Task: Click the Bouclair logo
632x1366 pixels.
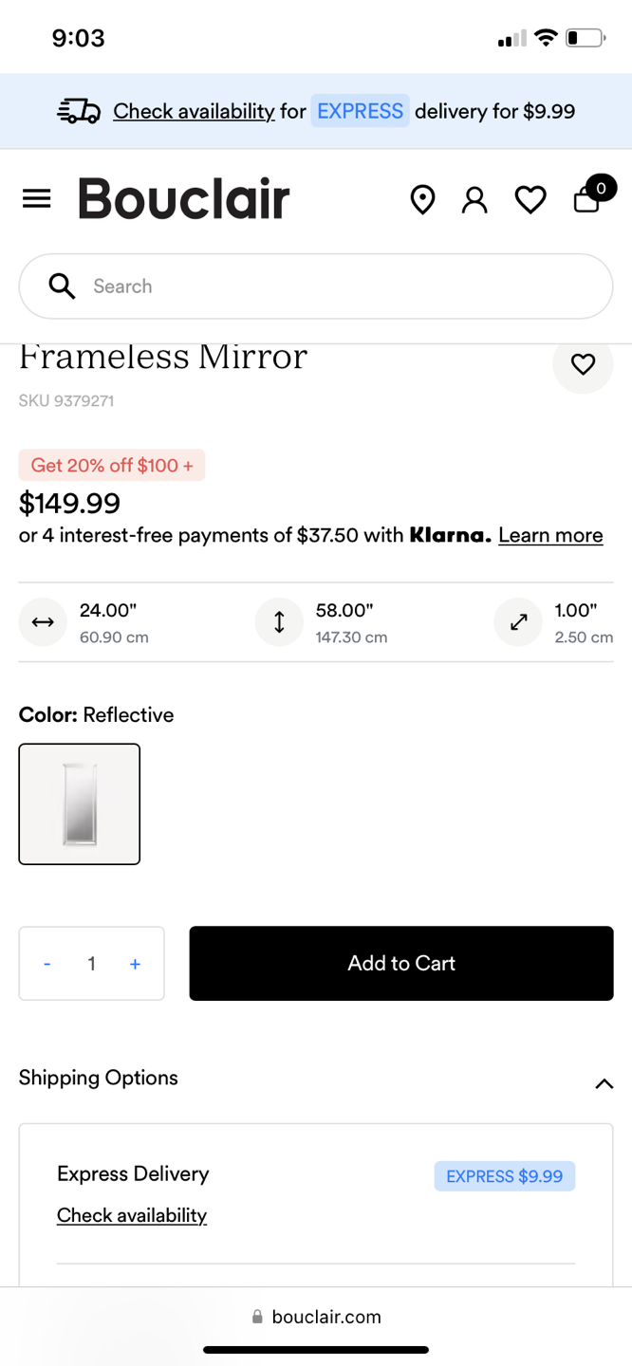Action: pyautogui.click(x=183, y=198)
